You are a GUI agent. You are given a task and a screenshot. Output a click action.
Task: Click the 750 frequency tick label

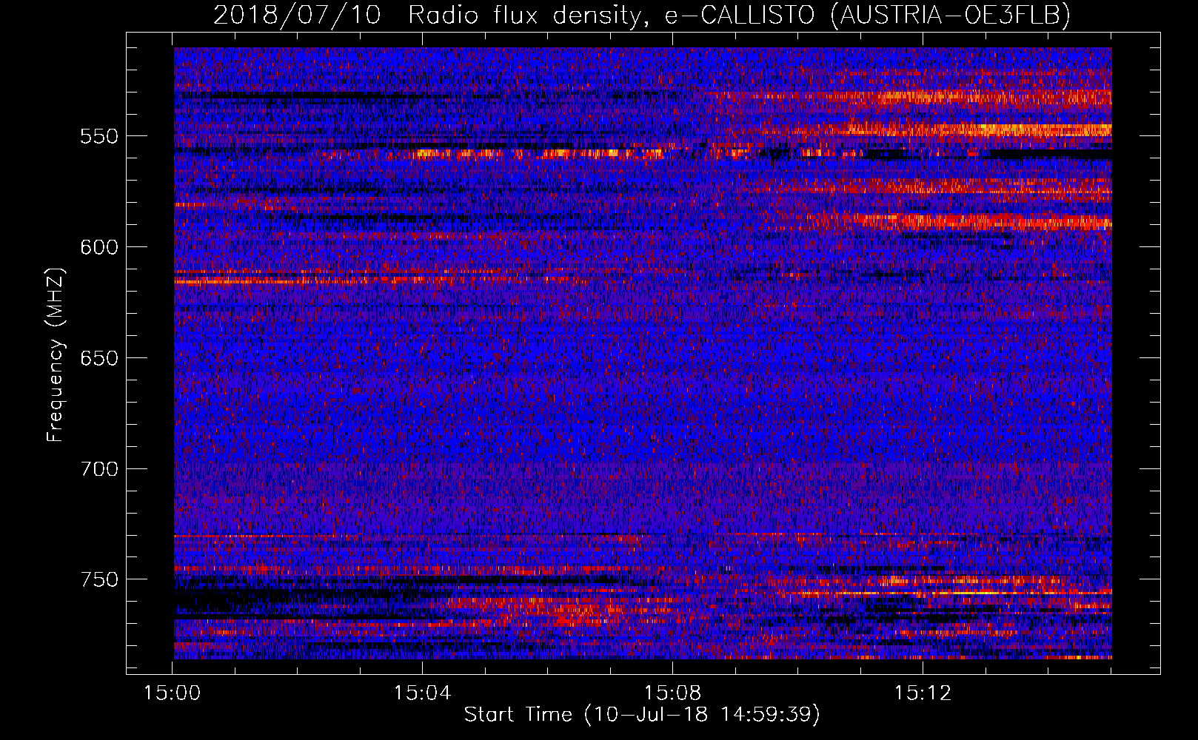(99, 579)
